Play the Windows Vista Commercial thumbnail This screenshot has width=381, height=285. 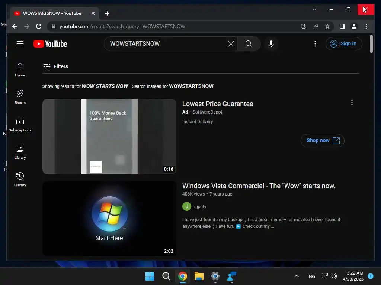click(109, 218)
